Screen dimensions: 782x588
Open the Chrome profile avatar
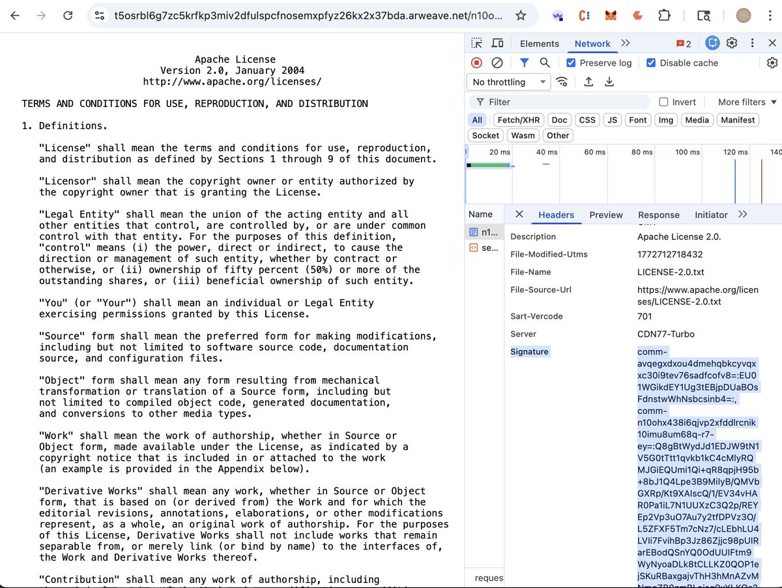[744, 16]
